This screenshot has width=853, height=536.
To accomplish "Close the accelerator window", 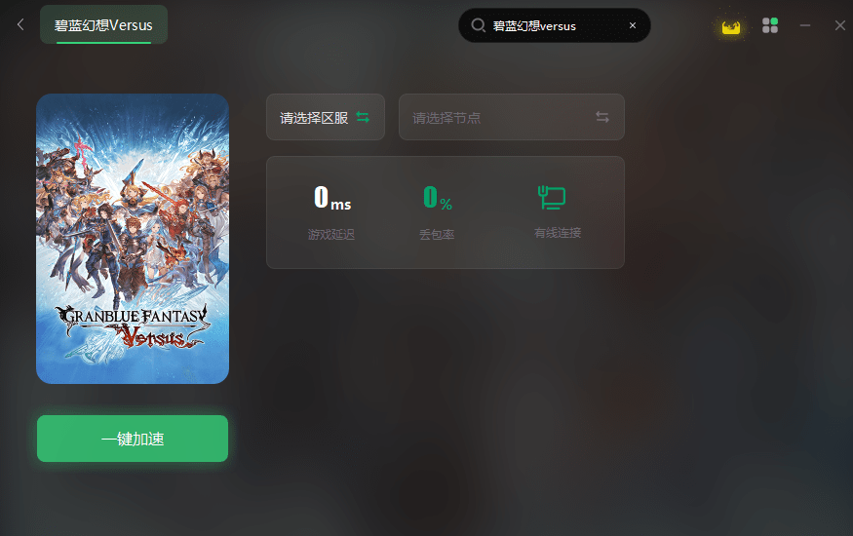I will [840, 25].
